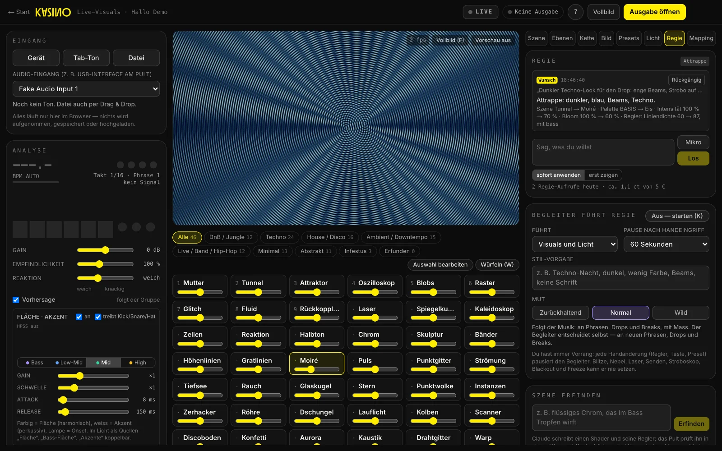The width and height of the screenshot is (722, 451).
Task: Switch to the Mapping tab
Action: (x=701, y=38)
